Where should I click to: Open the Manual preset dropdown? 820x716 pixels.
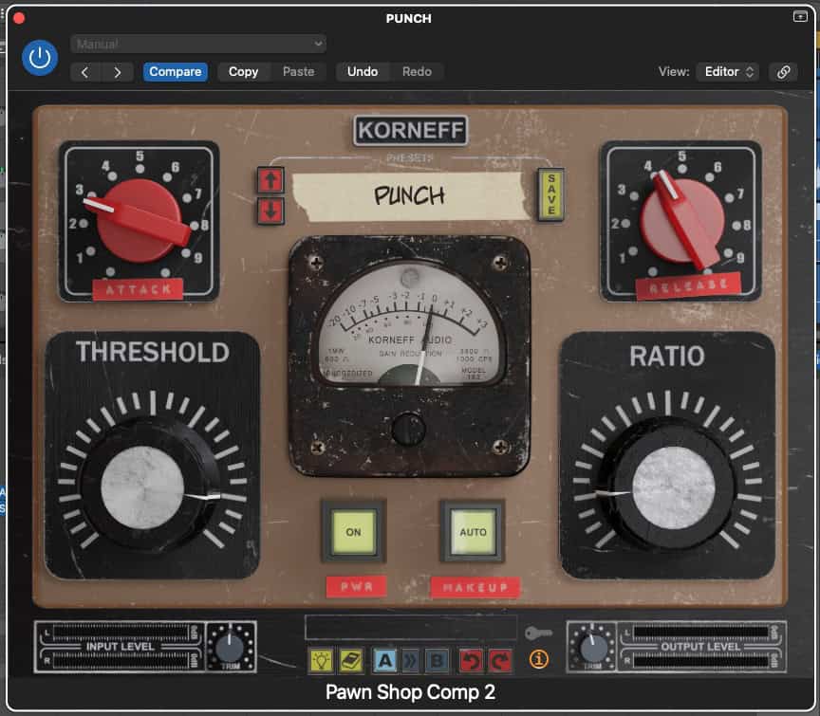point(198,44)
